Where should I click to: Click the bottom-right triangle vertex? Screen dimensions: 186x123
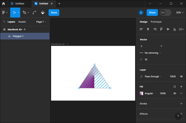click(x=110, y=88)
